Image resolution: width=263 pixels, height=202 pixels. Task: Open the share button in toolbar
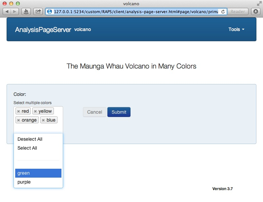coord(38,12)
